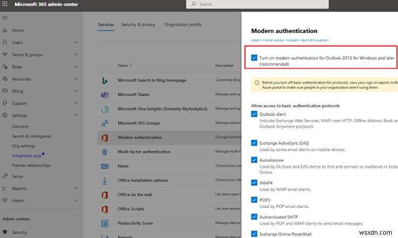The width and height of the screenshot is (398, 238).
Task: Switch to Organization profile tab
Action: click(183, 24)
